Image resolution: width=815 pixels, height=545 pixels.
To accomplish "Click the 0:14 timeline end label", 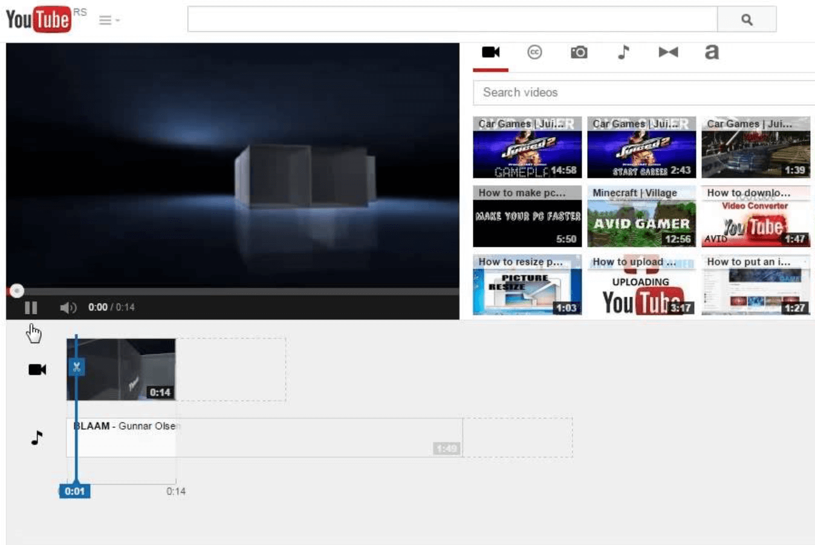I will click(x=176, y=491).
